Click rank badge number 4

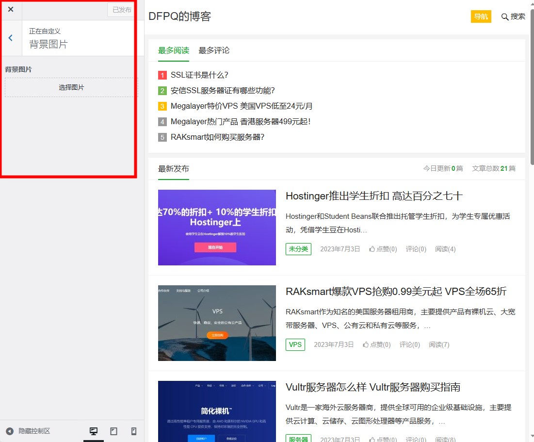162,122
